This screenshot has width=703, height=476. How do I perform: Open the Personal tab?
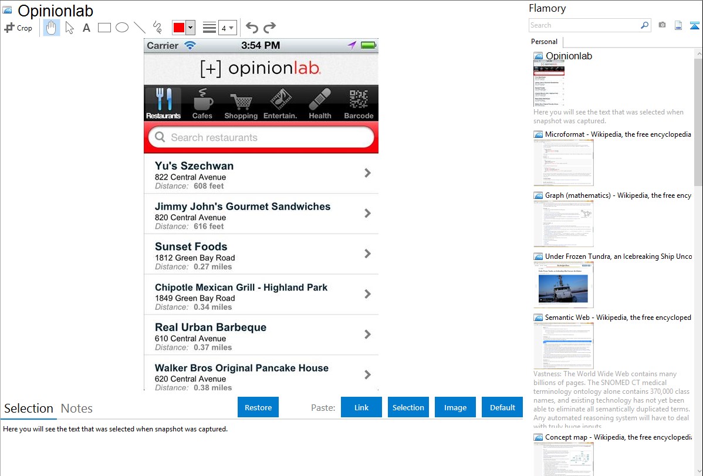click(544, 42)
